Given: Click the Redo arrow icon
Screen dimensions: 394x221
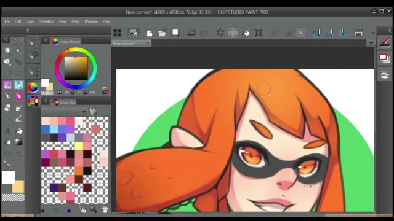Looking at the screenshot, I should coord(204,33).
